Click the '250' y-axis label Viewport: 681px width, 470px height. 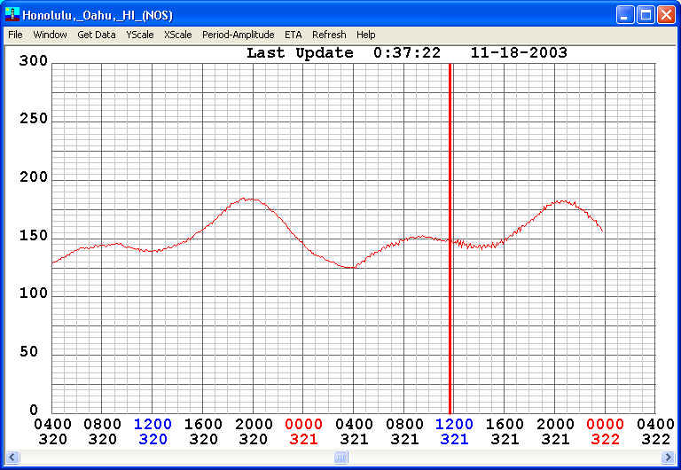tap(34, 119)
